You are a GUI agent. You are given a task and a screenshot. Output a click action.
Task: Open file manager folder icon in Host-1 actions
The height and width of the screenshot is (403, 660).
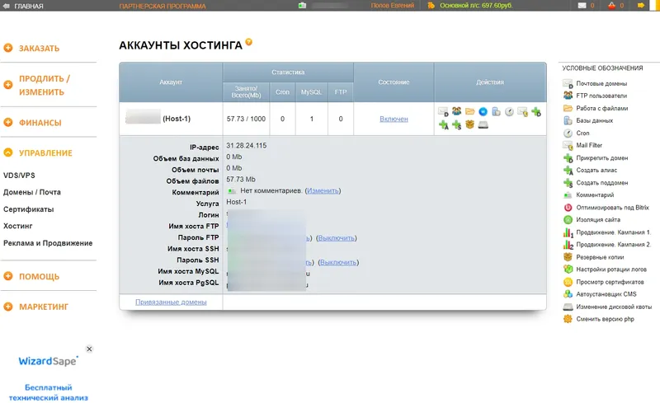click(x=469, y=111)
